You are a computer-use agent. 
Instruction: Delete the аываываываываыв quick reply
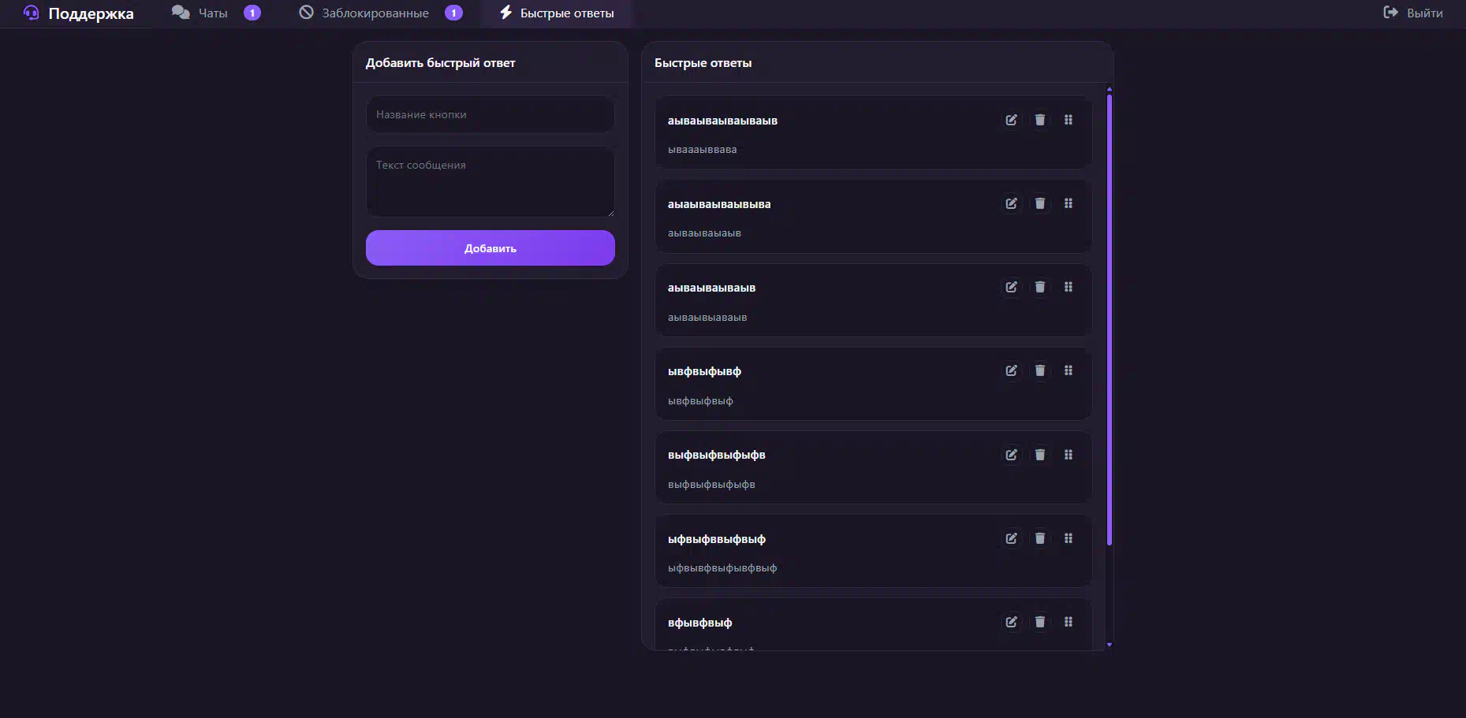pyautogui.click(x=1040, y=120)
